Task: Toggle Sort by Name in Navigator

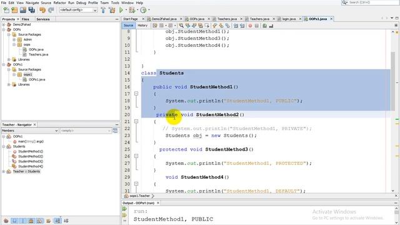Action: pos(57,221)
